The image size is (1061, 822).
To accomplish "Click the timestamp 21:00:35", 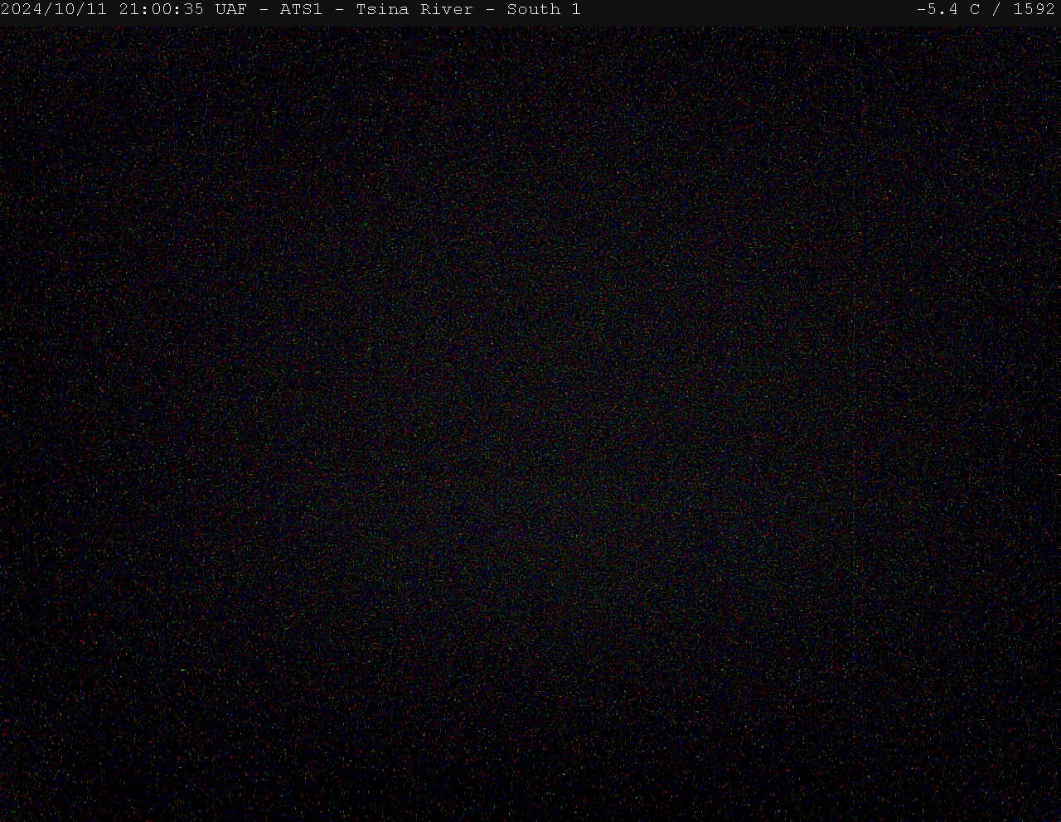I will (162, 10).
